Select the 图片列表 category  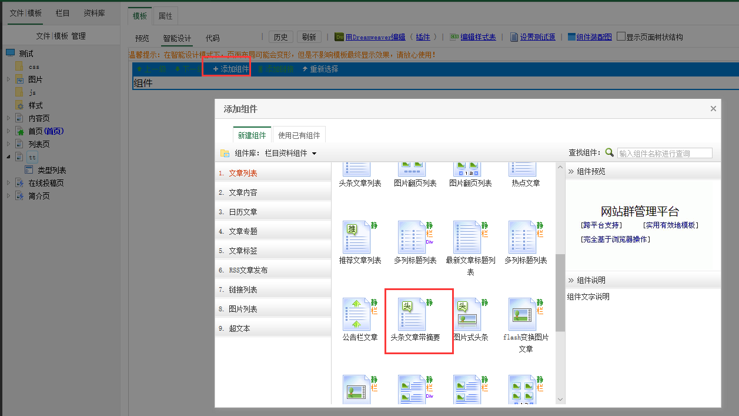tap(273, 309)
